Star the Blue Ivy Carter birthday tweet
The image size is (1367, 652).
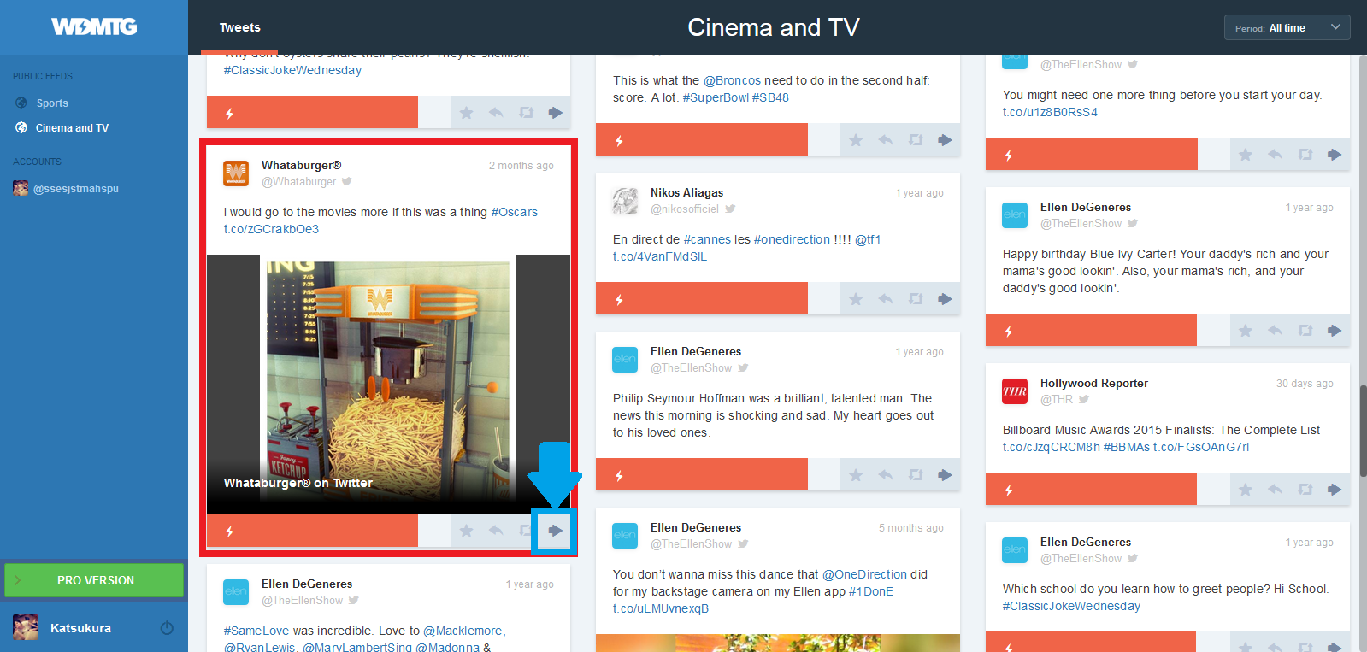pos(1246,330)
